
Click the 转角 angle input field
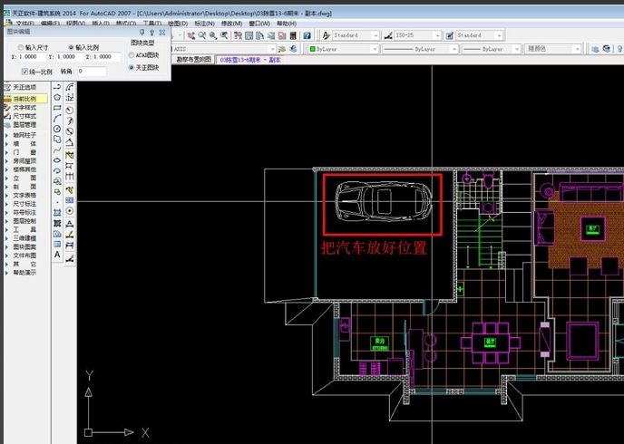coord(92,72)
